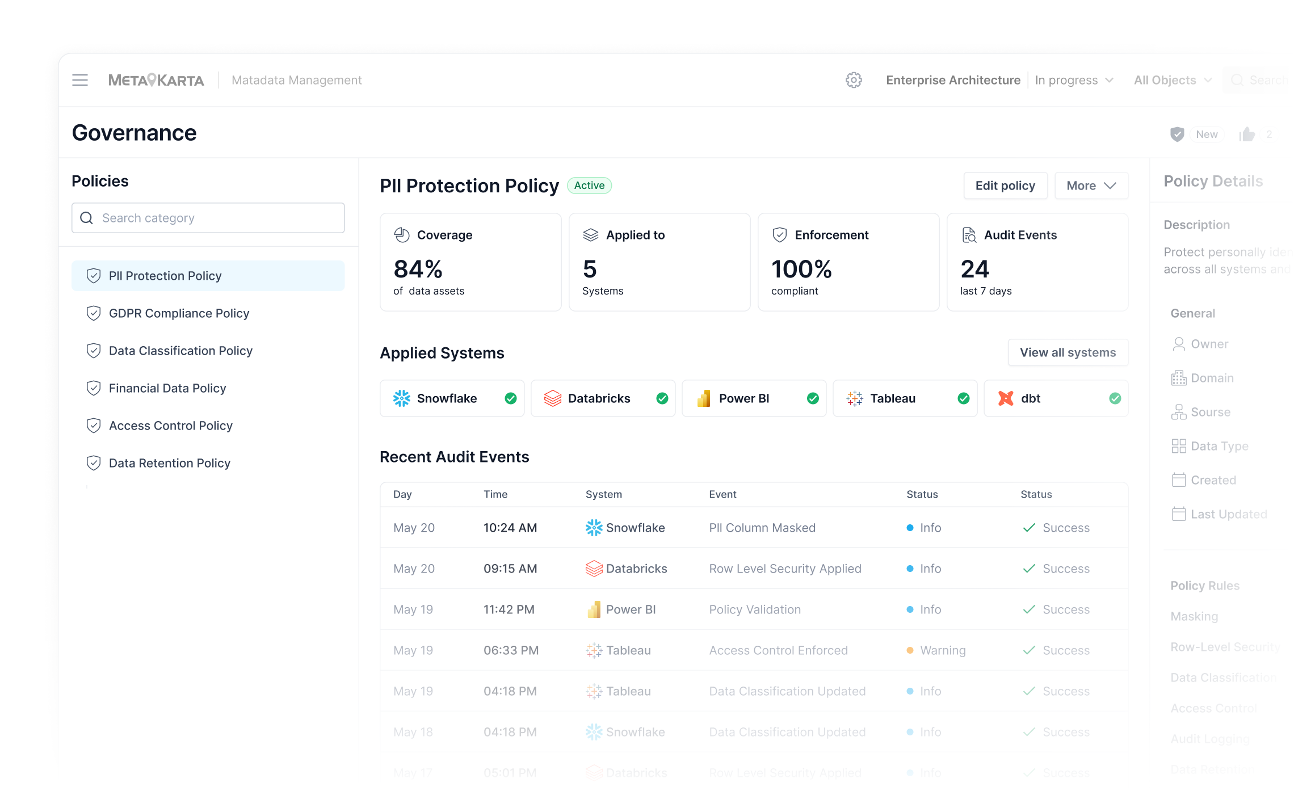Image resolution: width=1294 pixels, height=791 pixels.
Task: Click the Search category input field
Action: click(208, 218)
